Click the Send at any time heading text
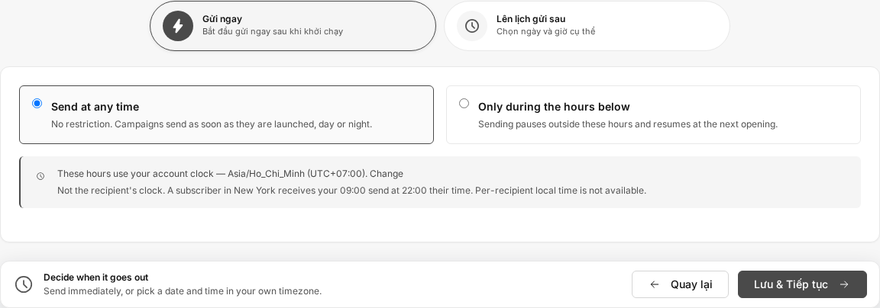The height and width of the screenshot is (308, 880). pos(95,107)
